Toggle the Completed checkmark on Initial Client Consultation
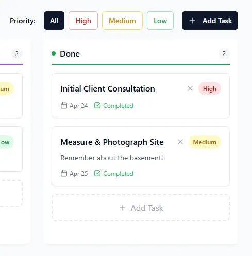 point(97,105)
